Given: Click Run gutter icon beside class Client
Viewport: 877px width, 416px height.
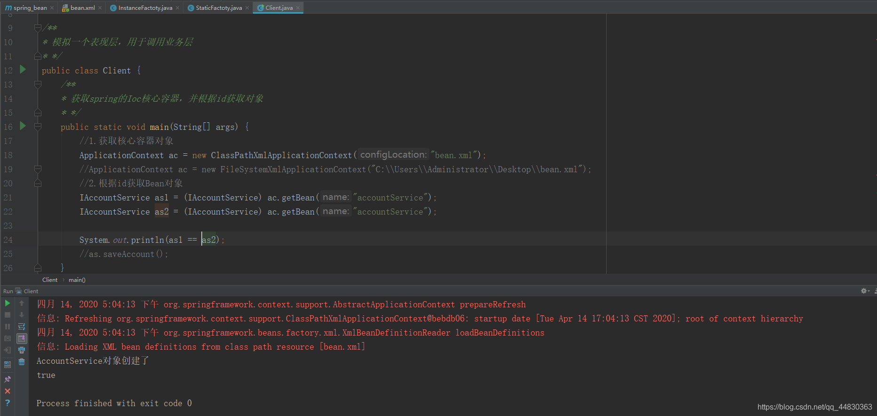Looking at the screenshot, I should [x=23, y=69].
